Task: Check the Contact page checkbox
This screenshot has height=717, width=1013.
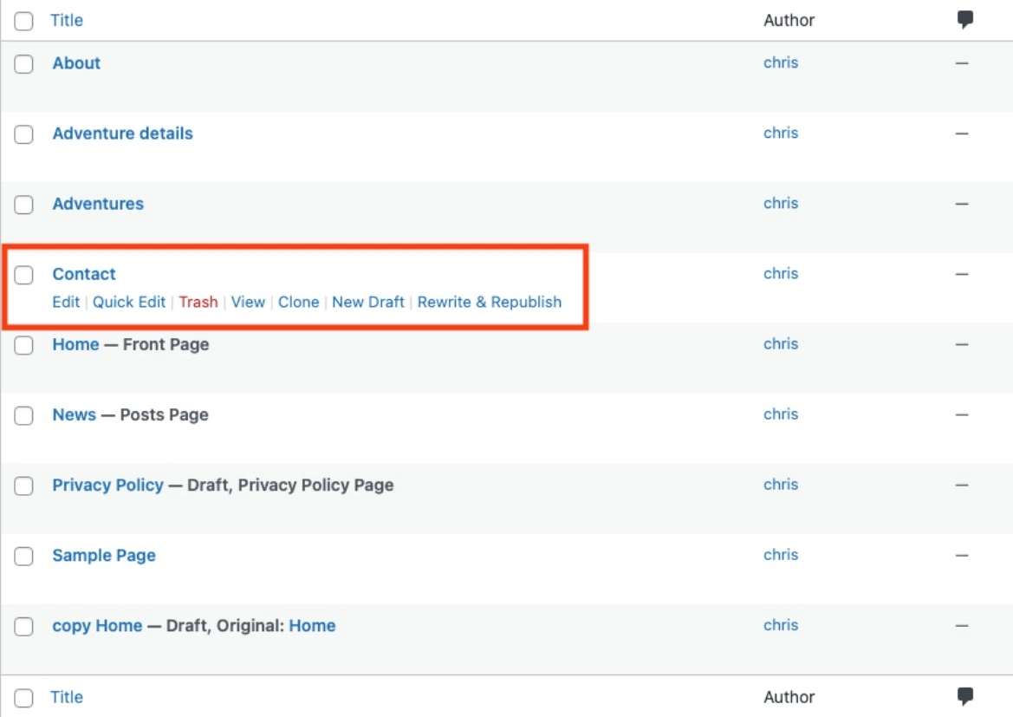Action: pos(24,275)
